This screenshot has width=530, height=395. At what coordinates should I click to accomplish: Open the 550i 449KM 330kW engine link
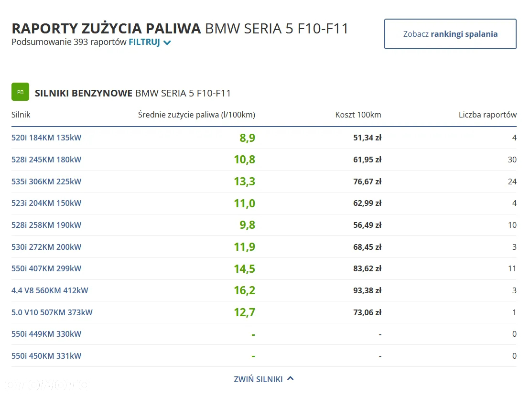[46, 334]
